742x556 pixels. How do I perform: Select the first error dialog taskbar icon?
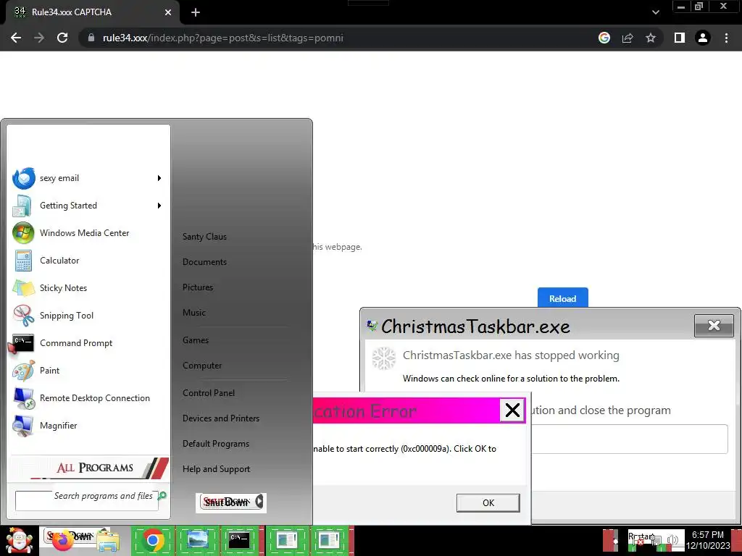click(x=285, y=541)
